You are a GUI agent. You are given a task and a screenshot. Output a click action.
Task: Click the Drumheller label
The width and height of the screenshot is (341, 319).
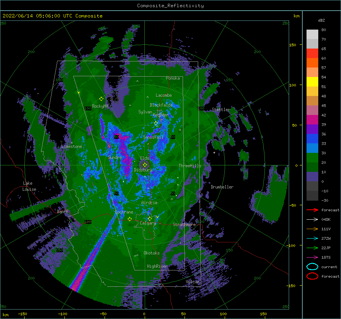(222, 187)
